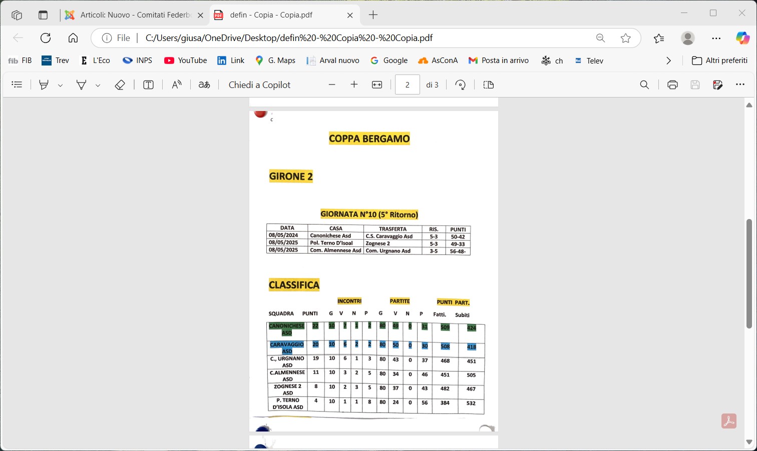Image resolution: width=757 pixels, height=451 pixels.
Task: Open the zoom magnifier in the address bar
Action: pos(600,38)
